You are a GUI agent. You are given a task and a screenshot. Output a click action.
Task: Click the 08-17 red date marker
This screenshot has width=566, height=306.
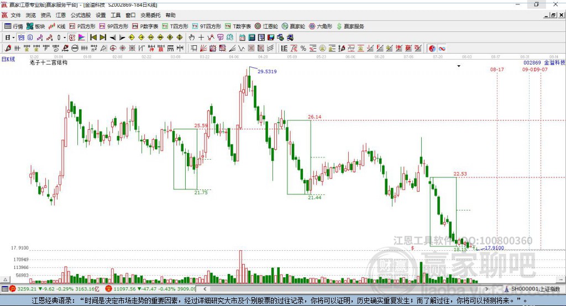coord(497,69)
